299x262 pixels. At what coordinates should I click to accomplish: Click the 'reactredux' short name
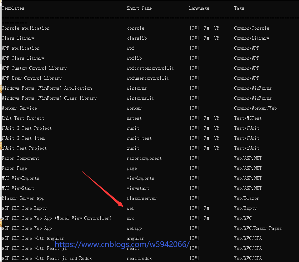(139, 258)
